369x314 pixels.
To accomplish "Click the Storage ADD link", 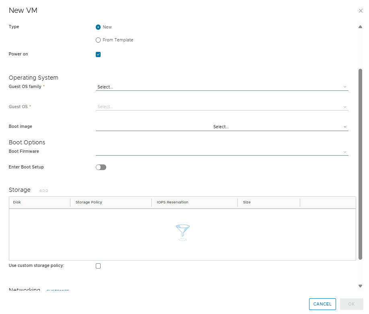I will click(44, 191).
